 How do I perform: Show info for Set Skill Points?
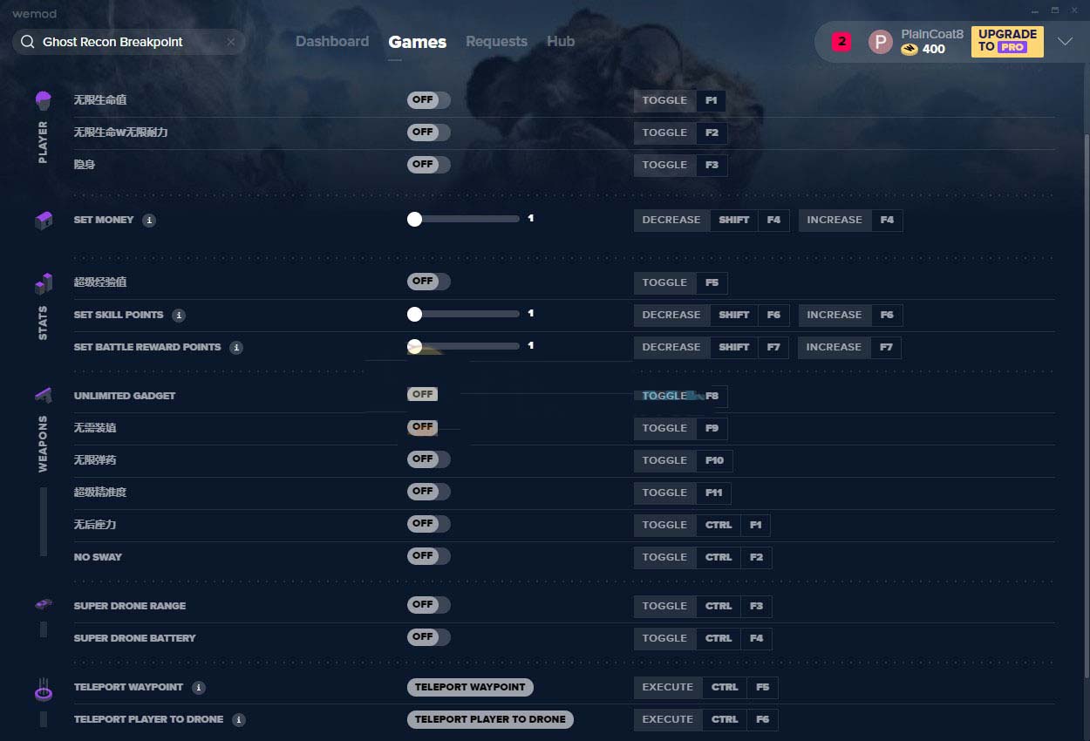click(179, 315)
